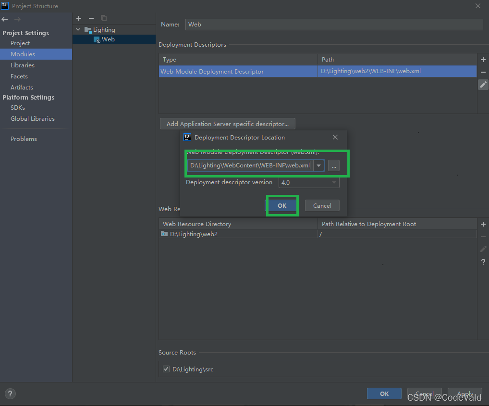
Task: Navigate forward with the right arrow
Action: pos(17,19)
